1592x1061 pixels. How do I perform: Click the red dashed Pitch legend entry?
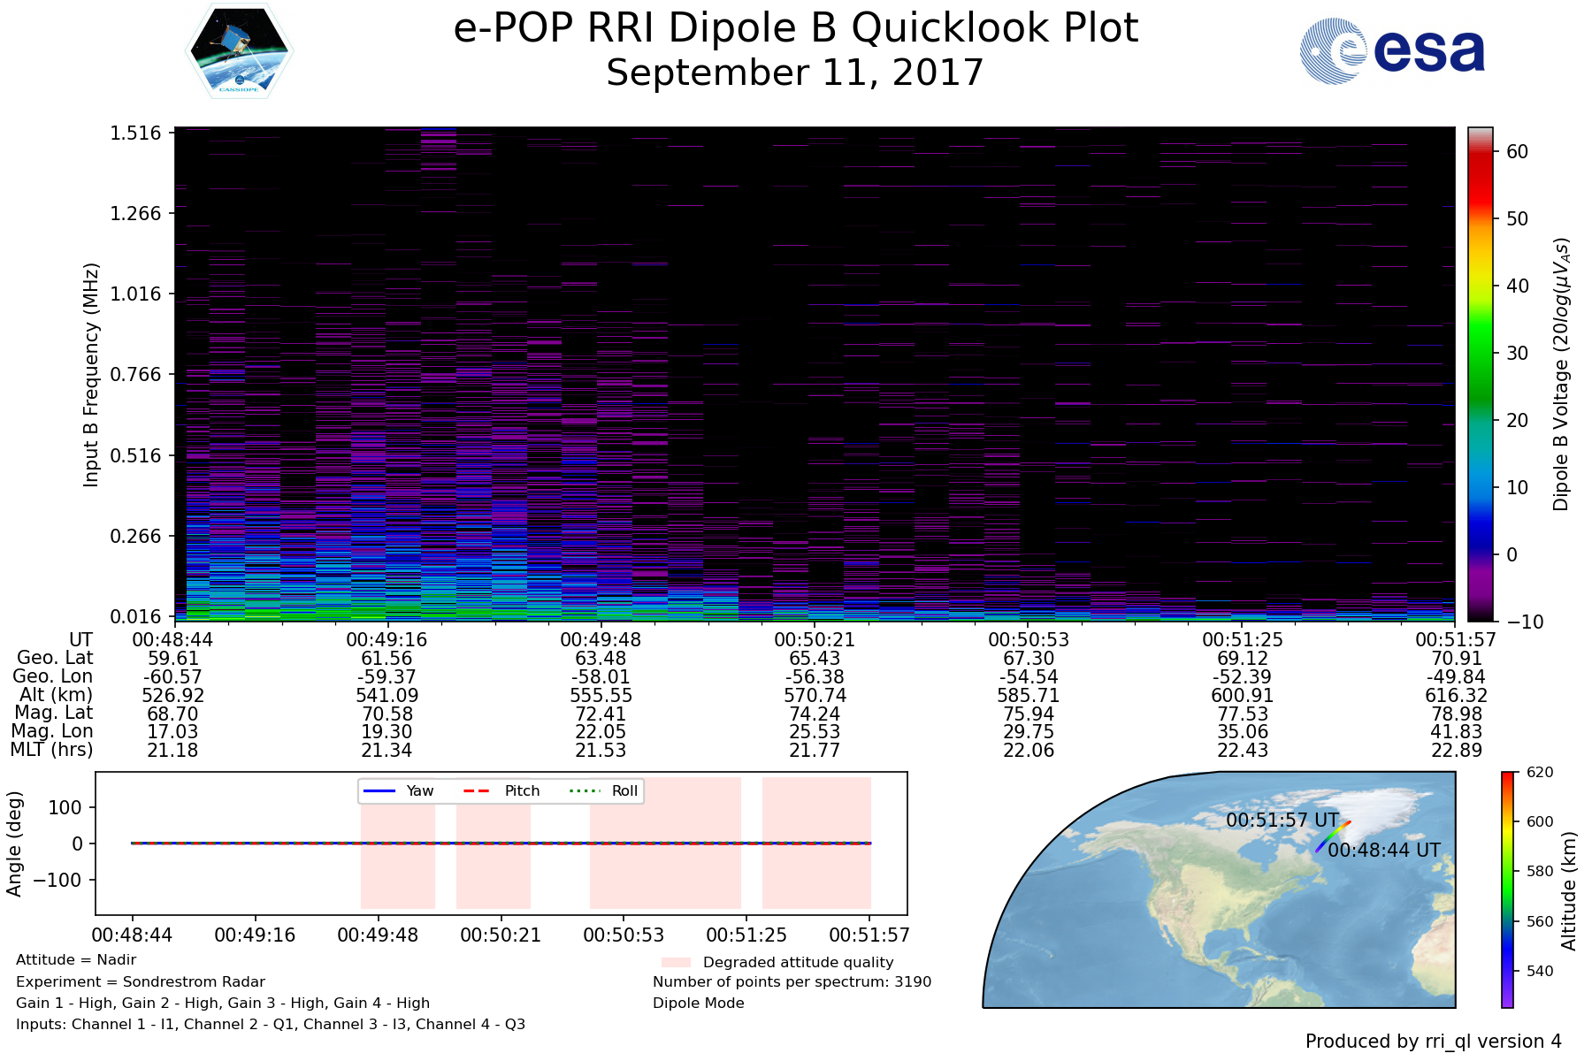[478, 790]
